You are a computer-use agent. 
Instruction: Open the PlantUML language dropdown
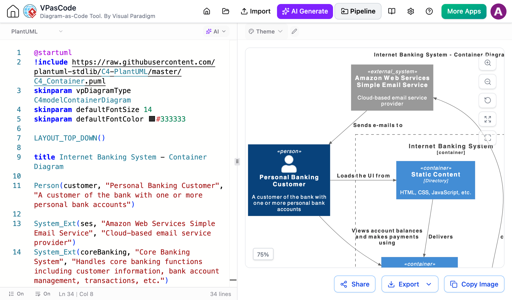[37, 31]
